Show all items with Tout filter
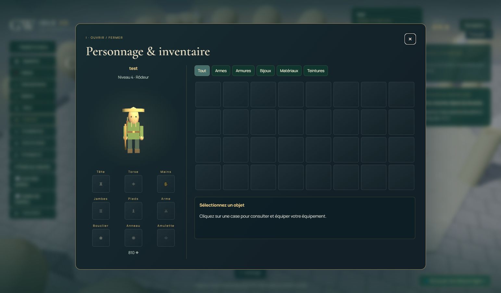Screen dimensions: 501x293 [x=202, y=71]
